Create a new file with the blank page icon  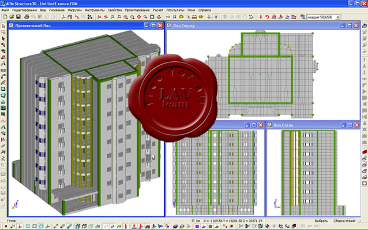tap(5, 17)
